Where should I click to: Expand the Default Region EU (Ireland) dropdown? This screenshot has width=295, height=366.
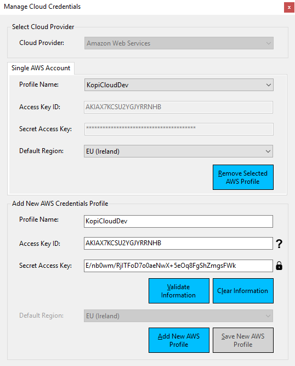pos(178,151)
